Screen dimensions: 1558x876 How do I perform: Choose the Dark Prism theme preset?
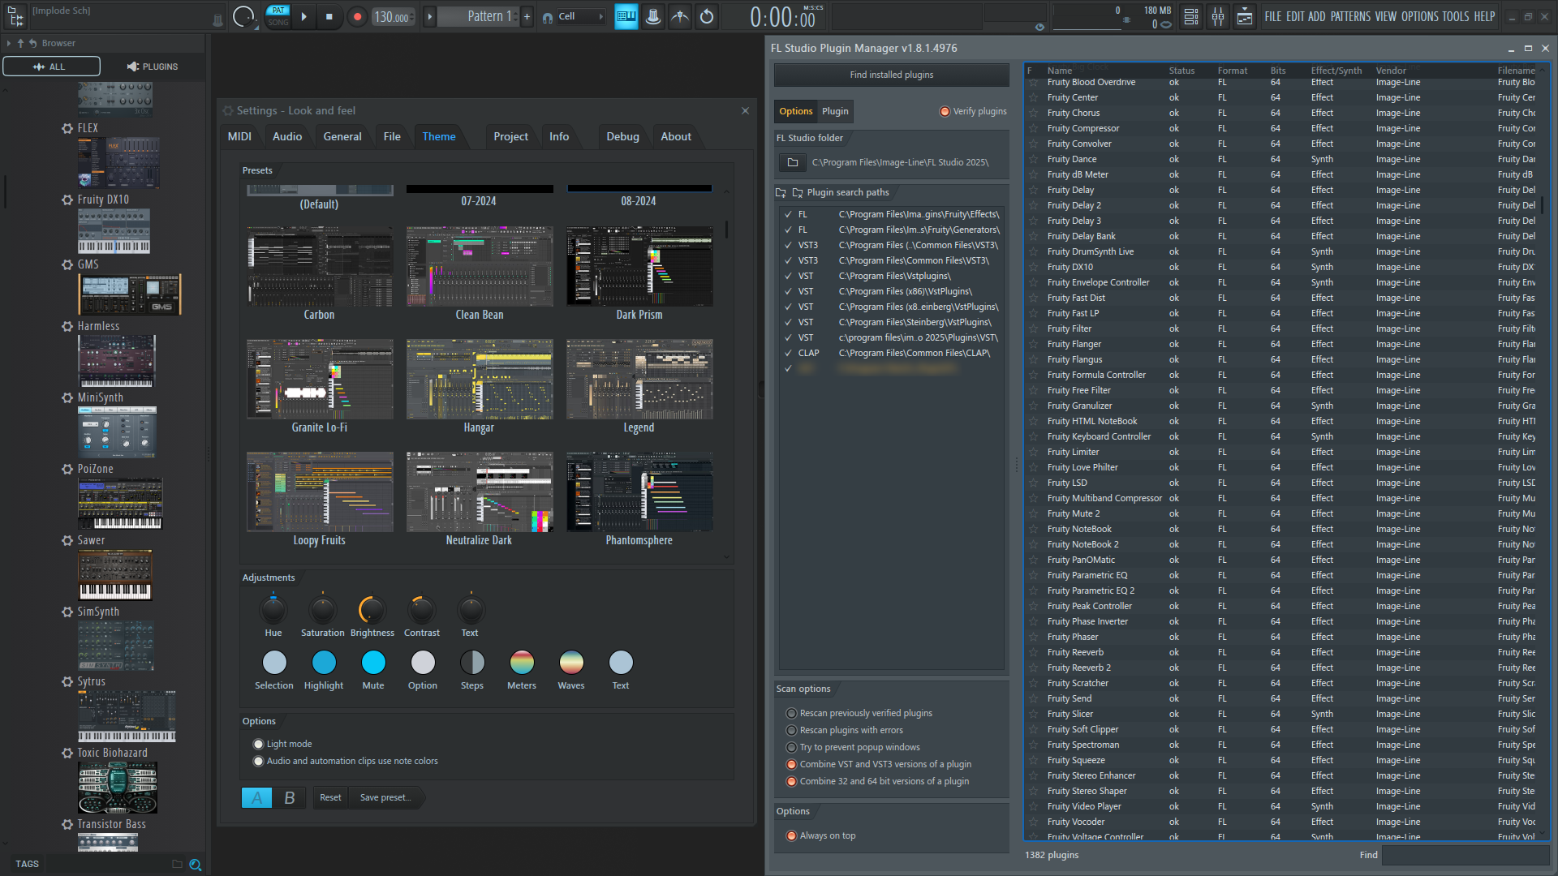coord(639,273)
